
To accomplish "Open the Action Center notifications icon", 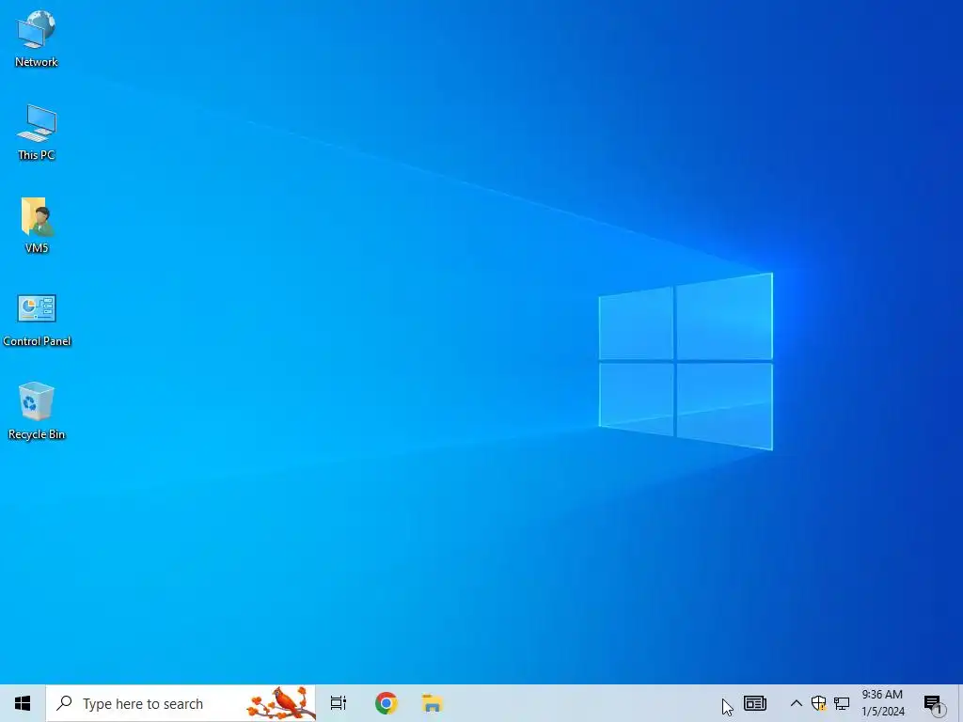I will click(934, 704).
